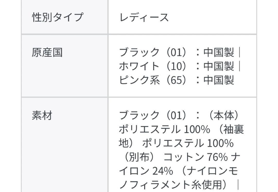
Task: Click the 素材 row label
Action: pos(42,115)
